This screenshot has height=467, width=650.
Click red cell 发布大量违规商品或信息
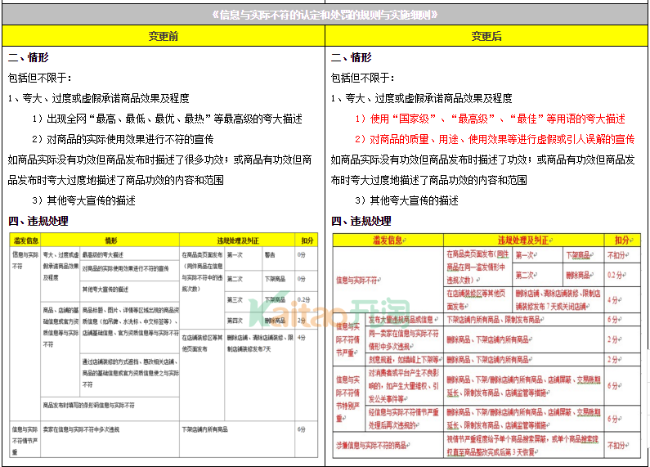(403, 319)
